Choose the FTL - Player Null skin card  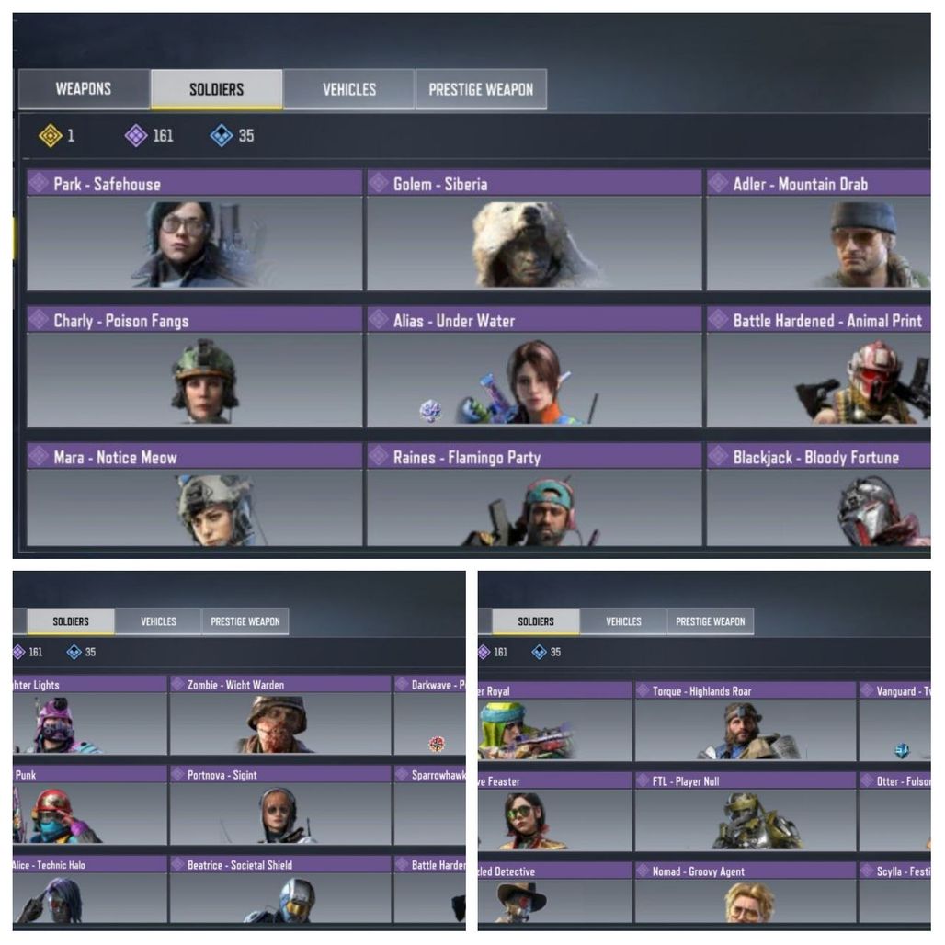coord(746,812)
